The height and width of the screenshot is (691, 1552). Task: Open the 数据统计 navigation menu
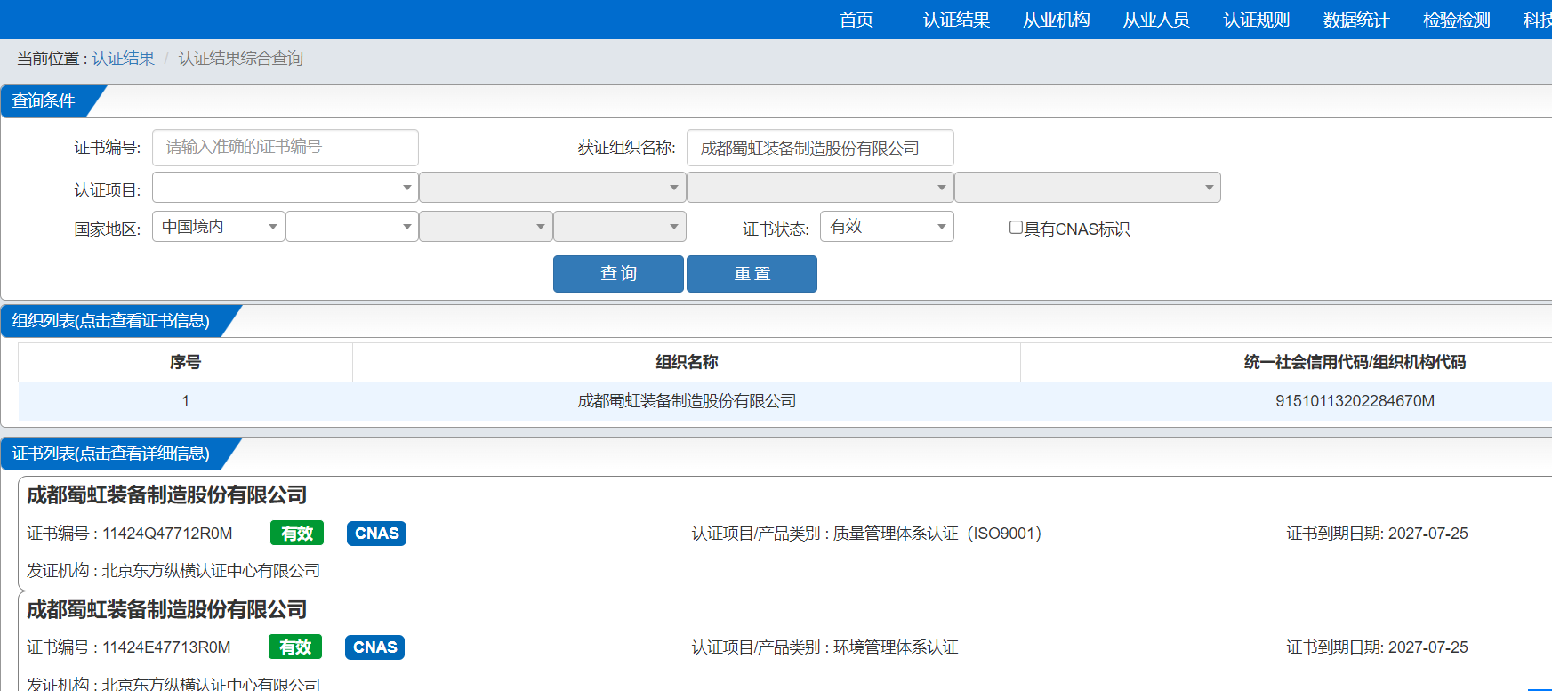coord(1355,20)
